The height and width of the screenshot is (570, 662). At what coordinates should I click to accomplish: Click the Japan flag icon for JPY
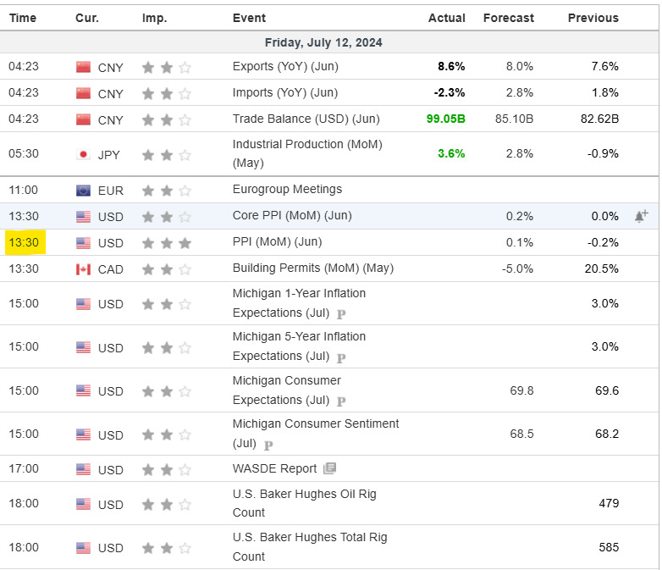point(83,154)
